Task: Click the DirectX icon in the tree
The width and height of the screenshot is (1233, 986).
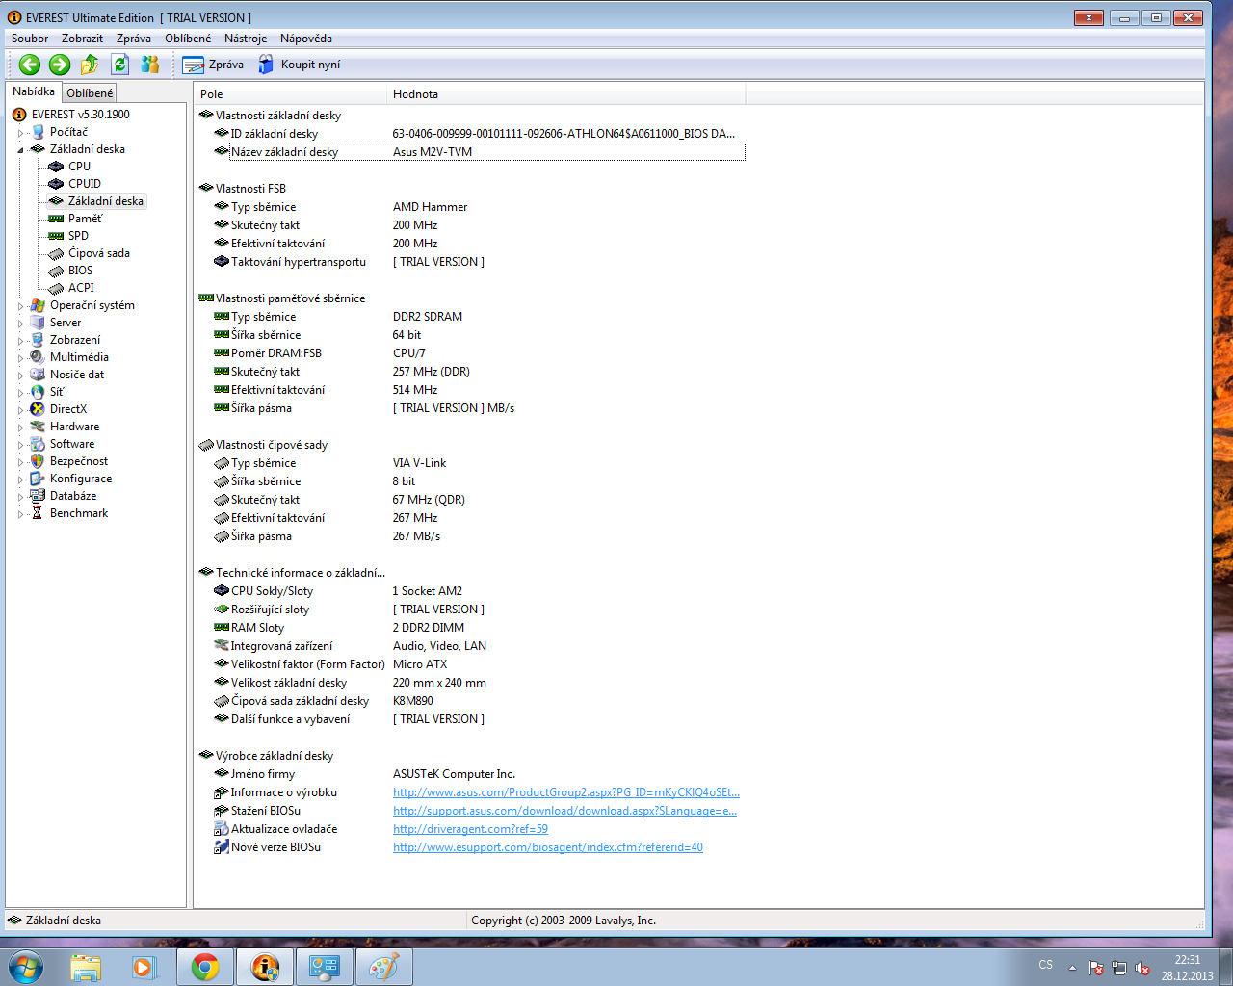Action: 38,409
